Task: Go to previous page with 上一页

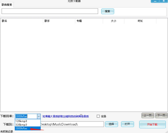Action: tap(148, 115)
